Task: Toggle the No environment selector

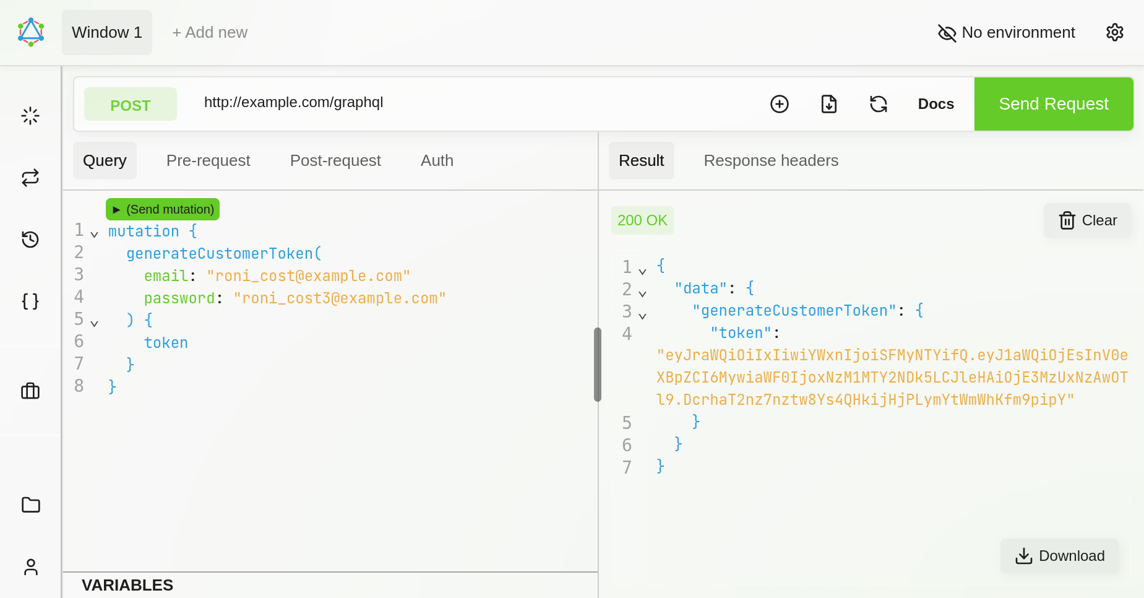Action: (x=1007, y=32)
